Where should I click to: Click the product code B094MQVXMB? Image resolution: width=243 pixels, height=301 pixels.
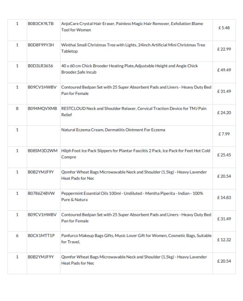point(43,108)
